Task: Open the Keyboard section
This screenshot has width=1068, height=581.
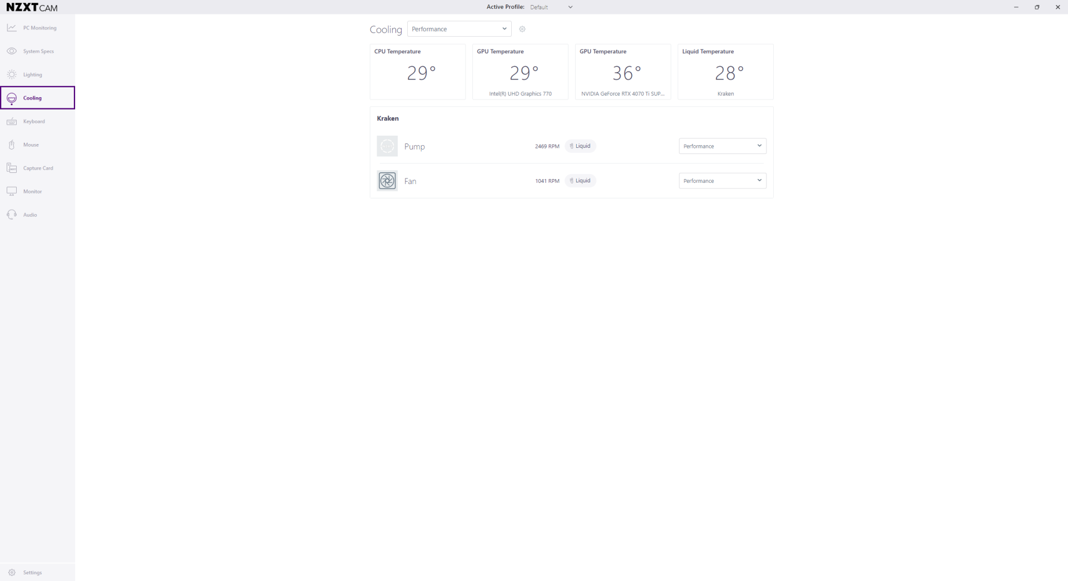Action: click(34, 121)
